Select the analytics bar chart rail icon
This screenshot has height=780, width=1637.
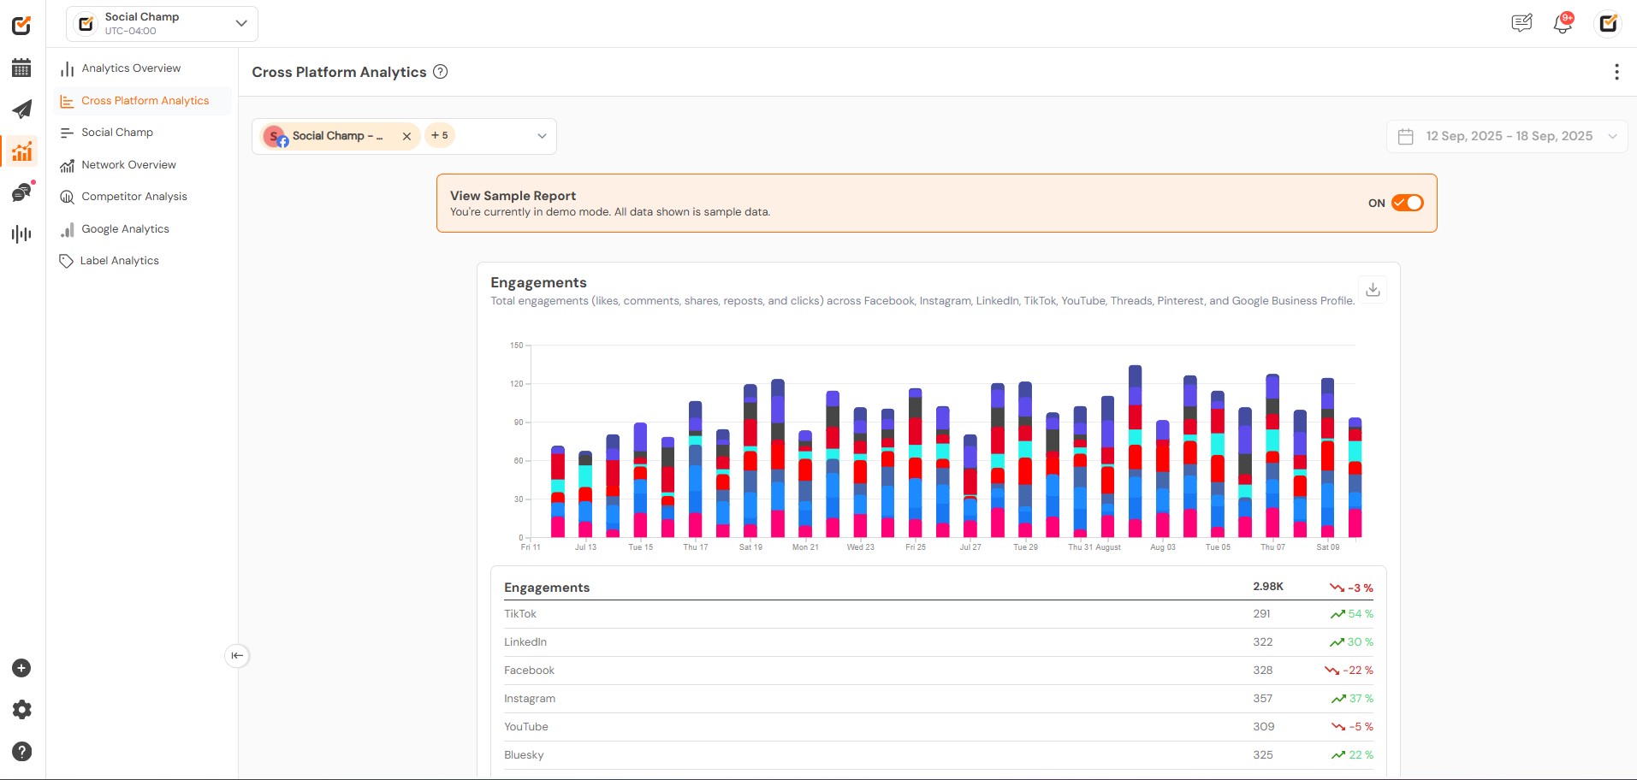tap(22, 151)
